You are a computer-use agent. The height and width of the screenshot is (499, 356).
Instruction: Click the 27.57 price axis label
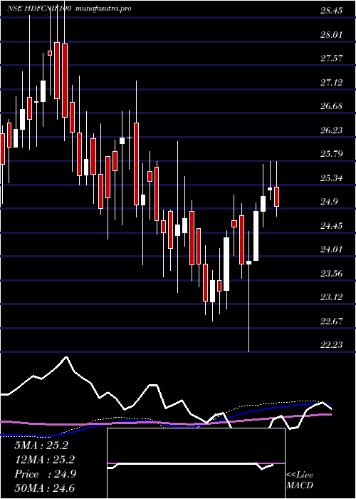pyautogui.click(x=331, y=58)
